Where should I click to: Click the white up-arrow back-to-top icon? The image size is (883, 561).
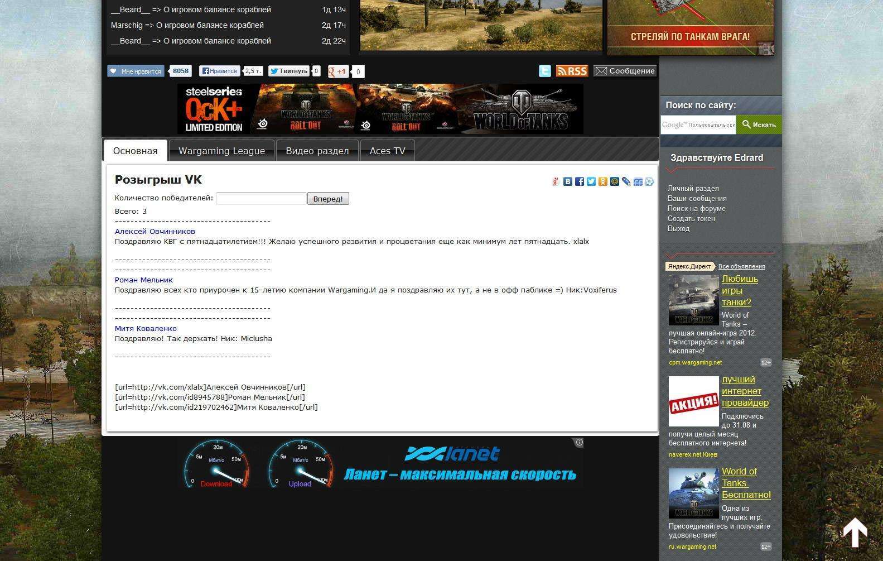click(x=855, y=533)
